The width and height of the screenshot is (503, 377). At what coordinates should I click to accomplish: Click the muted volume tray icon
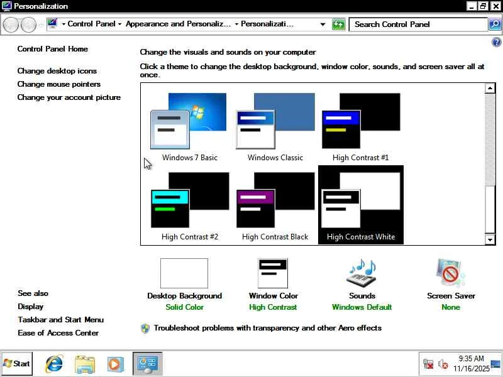tap(443, 364)
